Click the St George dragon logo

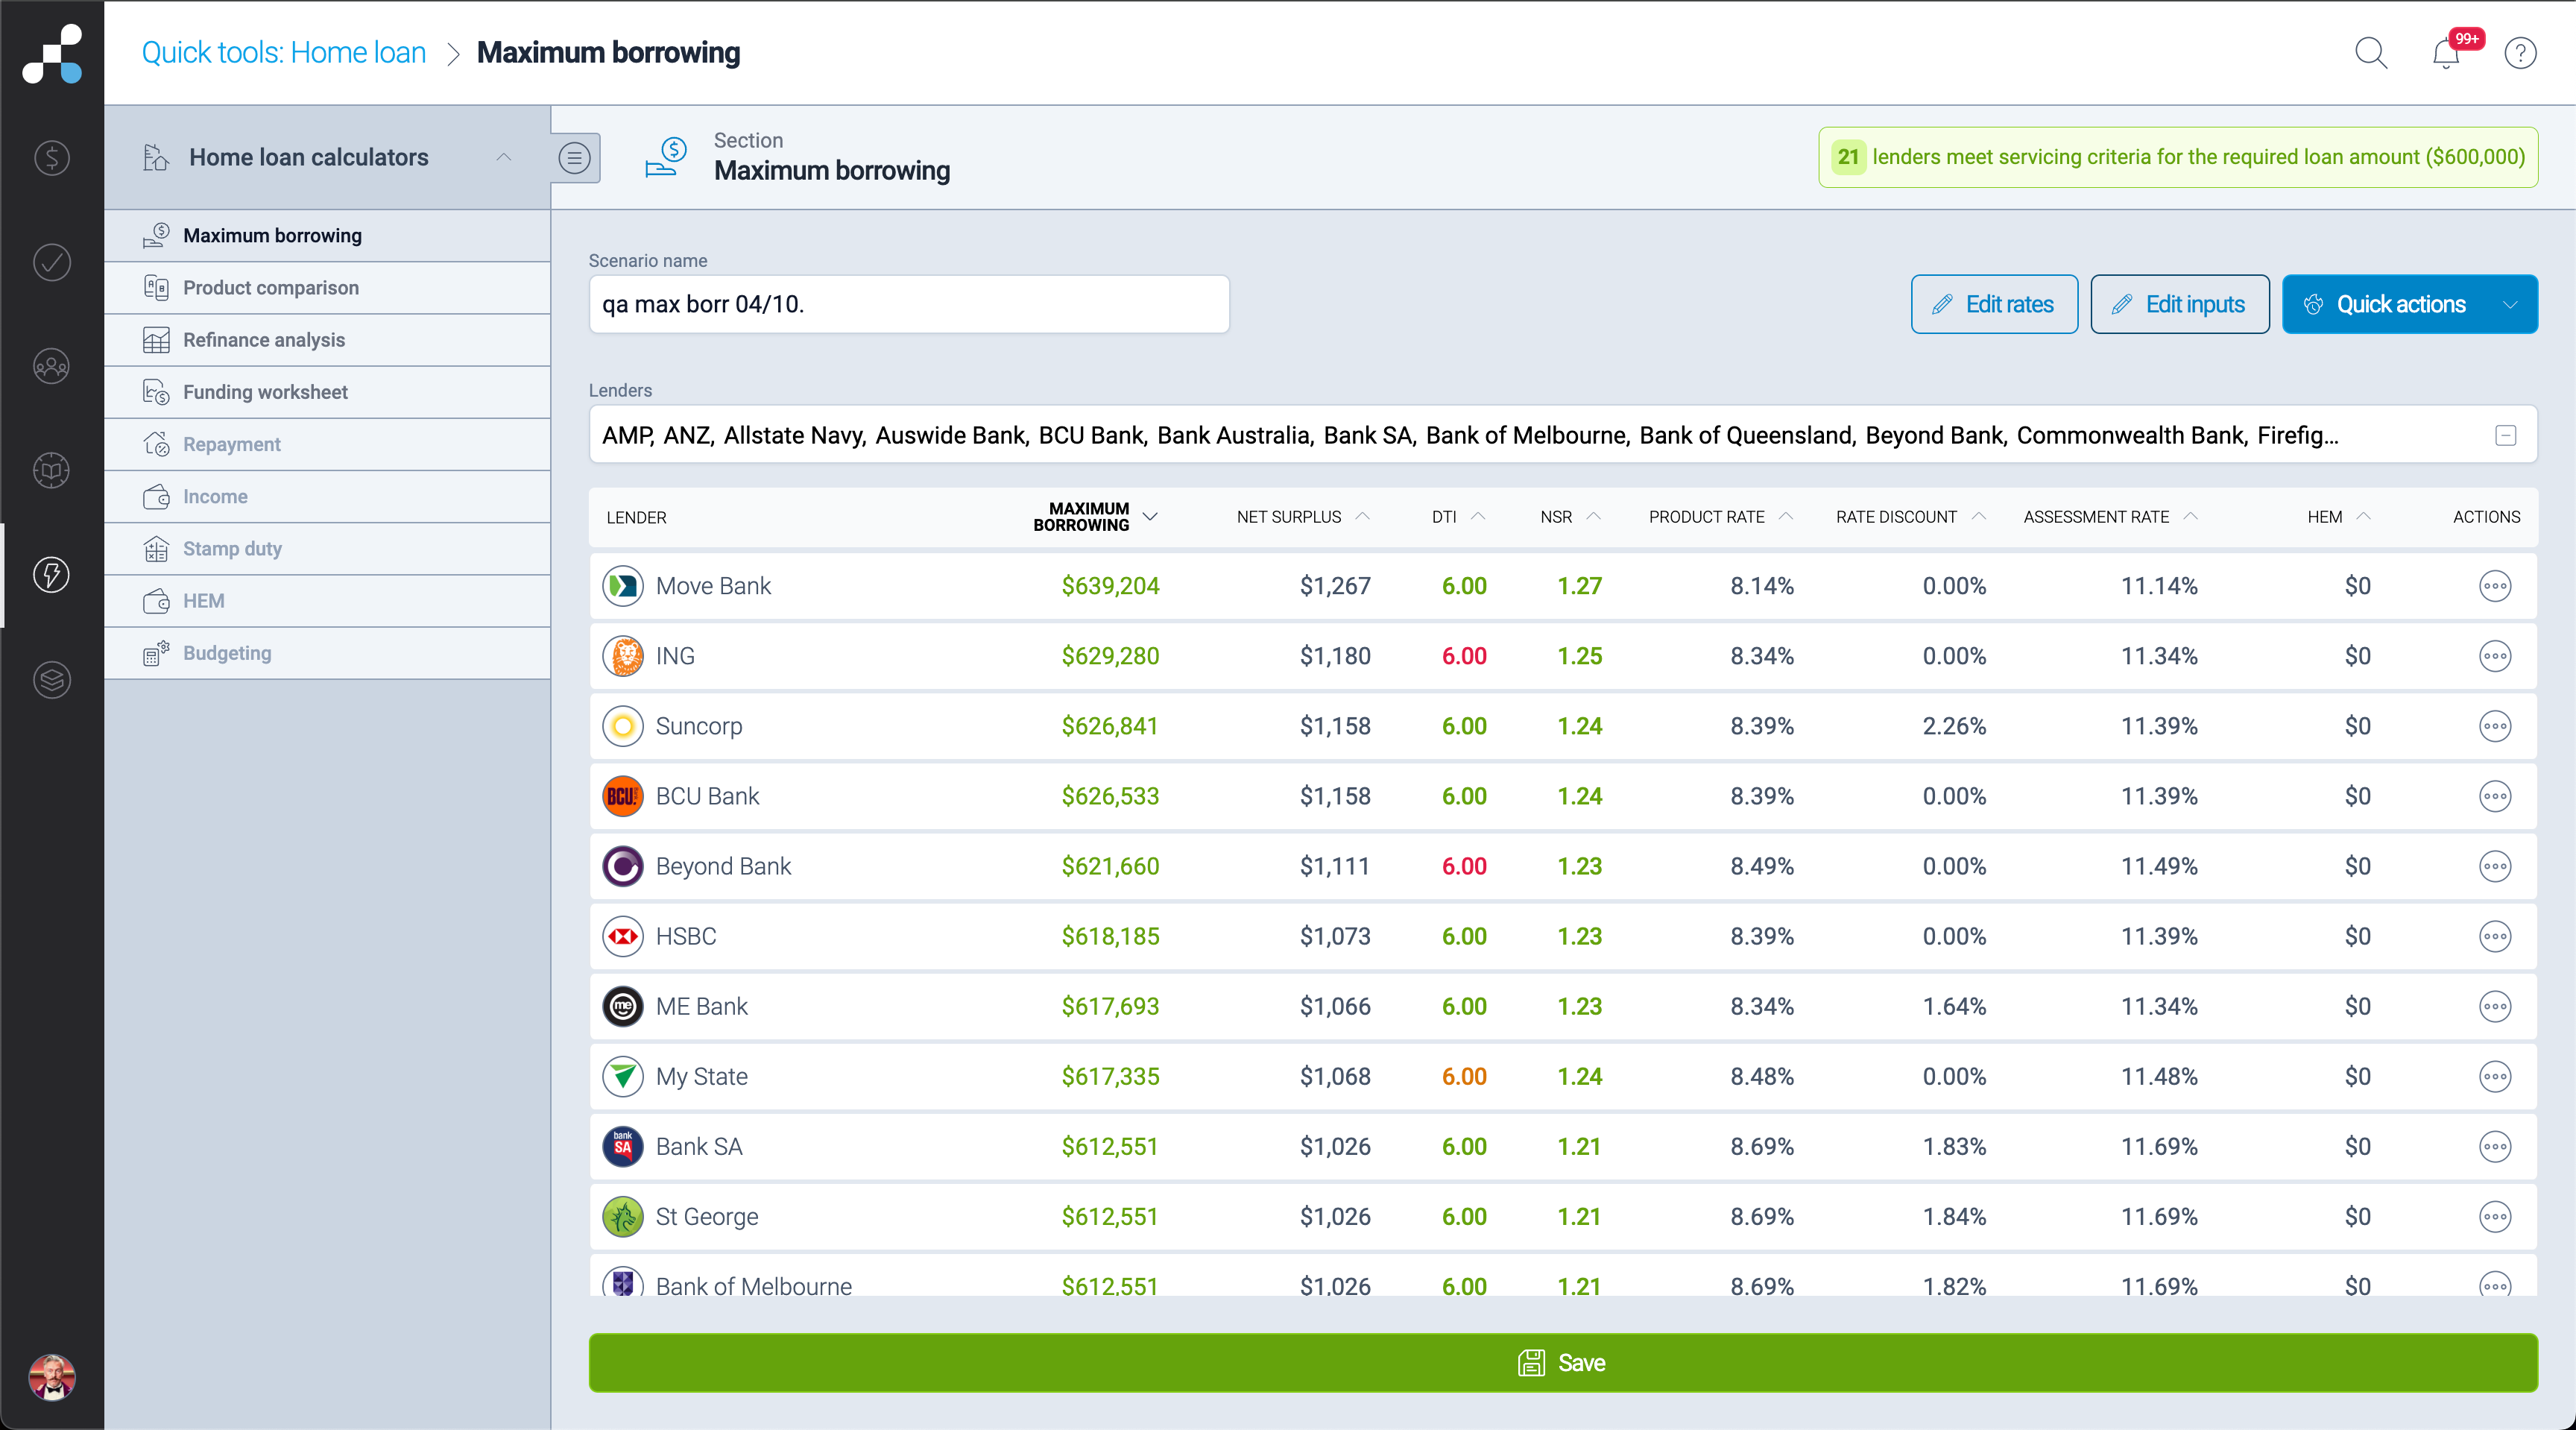coord(623,1216)
